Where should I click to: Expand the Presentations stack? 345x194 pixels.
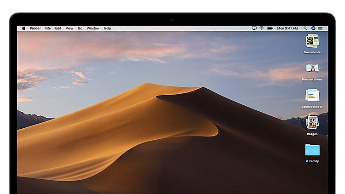312,68
